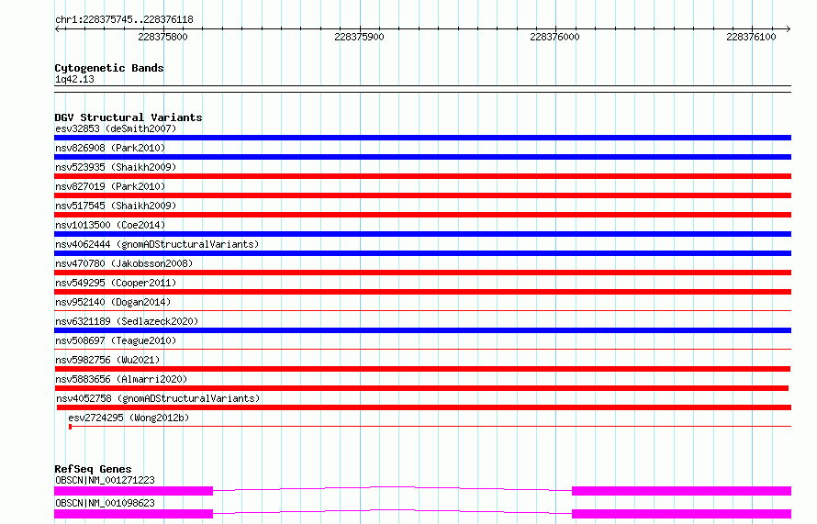This screenshot has height=524, width=817.
Task: Open variant nsv549295 (Cooper2011) label
Action: tap(116, 283)
